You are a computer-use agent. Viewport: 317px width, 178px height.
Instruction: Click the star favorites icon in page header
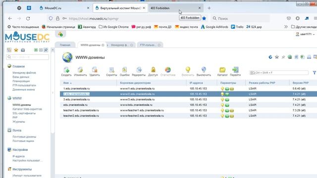277,57
